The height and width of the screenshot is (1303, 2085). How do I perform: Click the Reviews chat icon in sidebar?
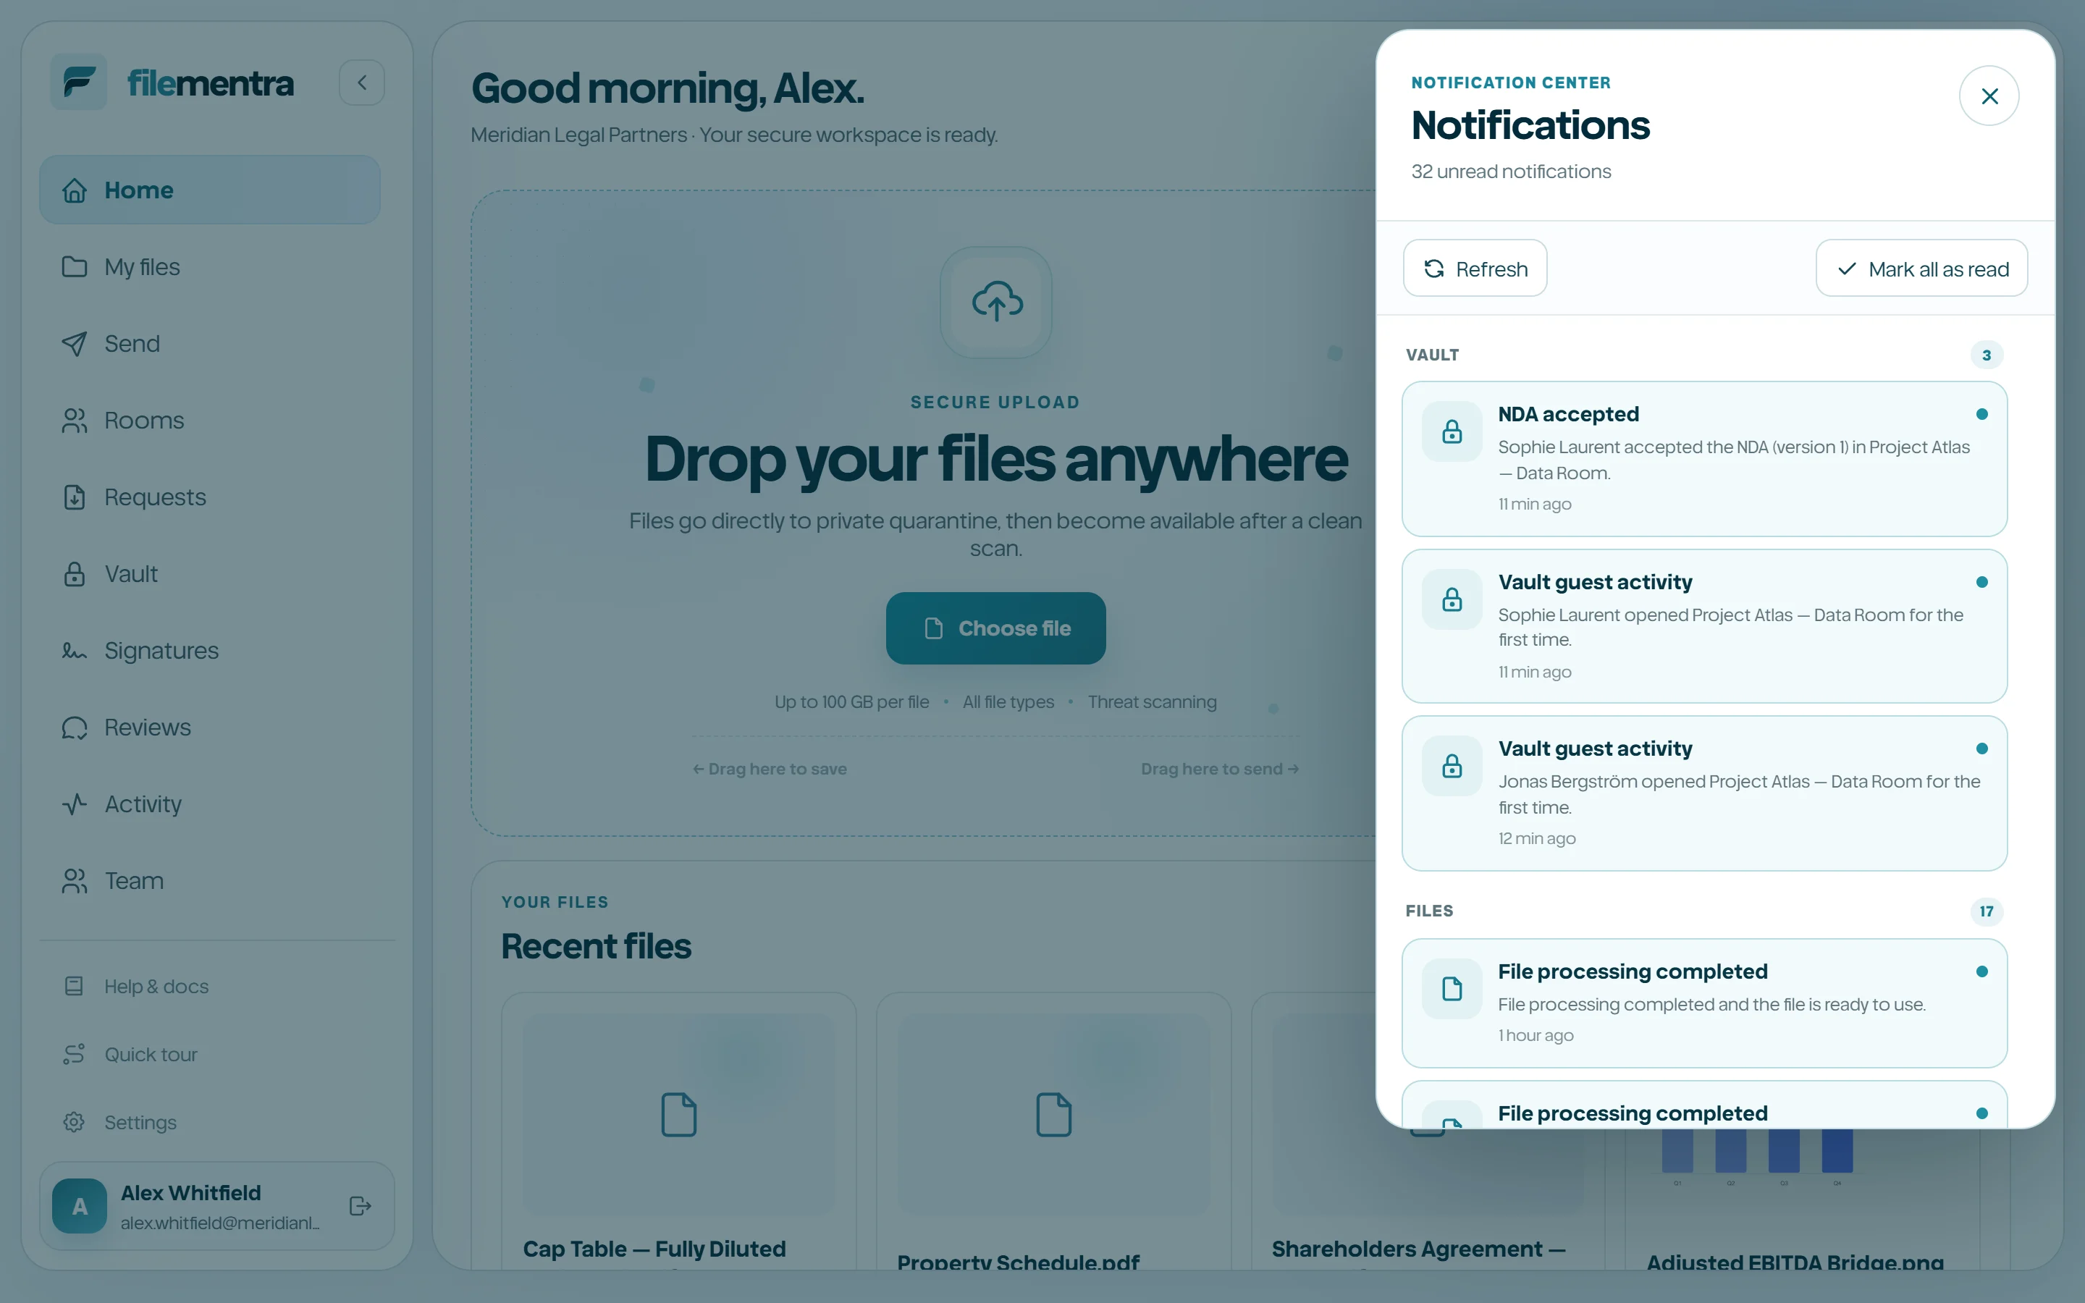pyautogui.click(x=74, y=728)
